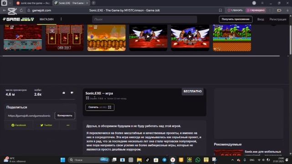Reload the Game Jolt page

(x=21, y=10)
